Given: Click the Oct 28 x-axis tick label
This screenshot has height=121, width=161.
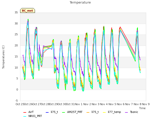Looking at the screenshot, I should (x=45, y=104).
